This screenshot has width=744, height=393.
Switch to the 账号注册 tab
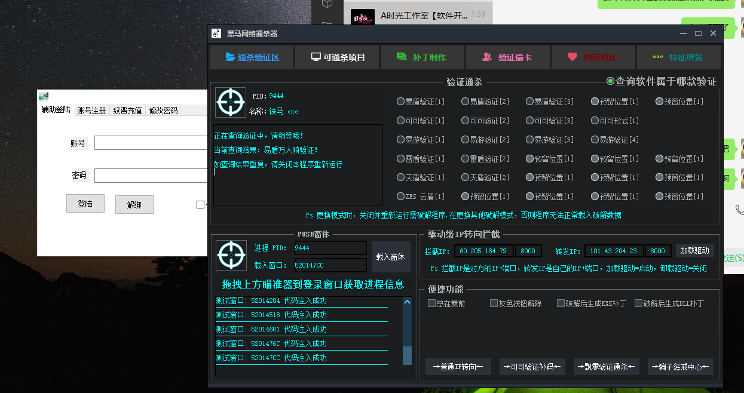(91, 110)
